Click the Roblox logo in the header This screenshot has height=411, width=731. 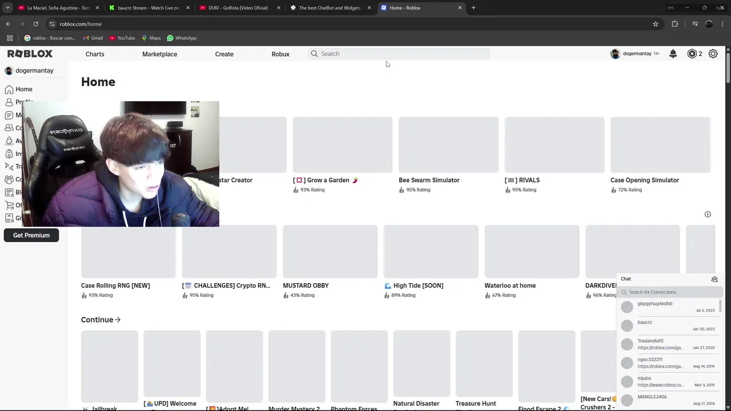click(30, 54)
